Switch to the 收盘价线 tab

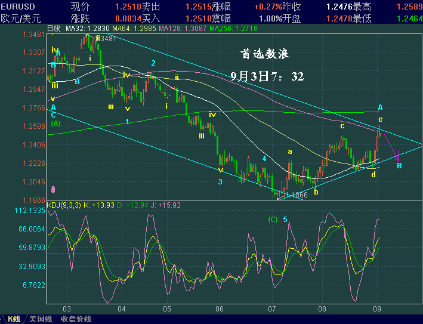pos(76,319)
